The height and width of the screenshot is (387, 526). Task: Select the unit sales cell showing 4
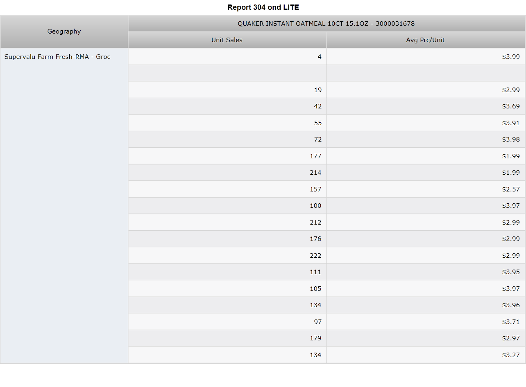point(227,57)
